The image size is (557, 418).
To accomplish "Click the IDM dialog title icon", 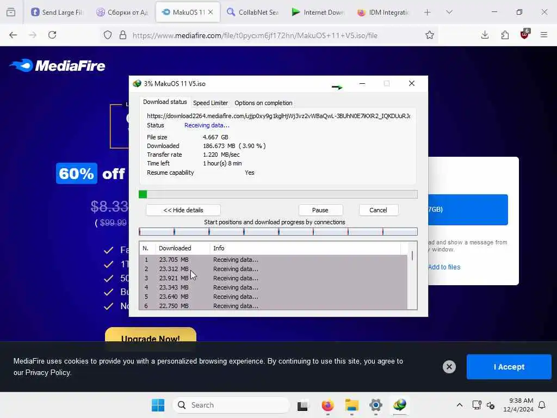I will coord(137,83).
